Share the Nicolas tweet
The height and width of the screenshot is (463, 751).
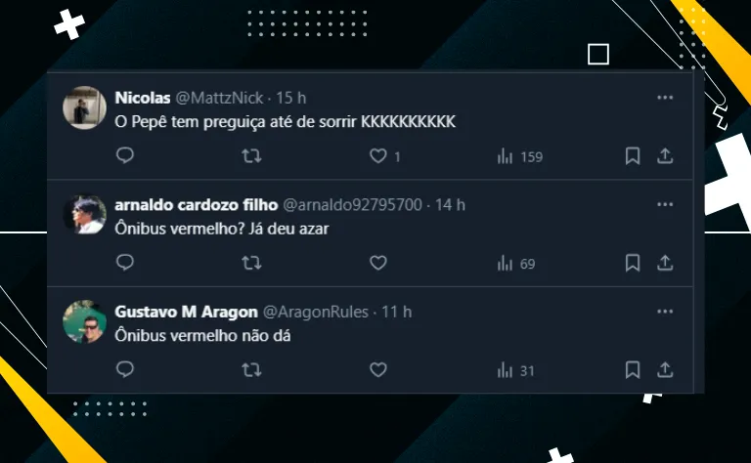[x=665, y=156]
